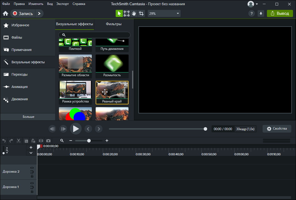
Task: Activate the node transform tool
Action: coord(126,13)
